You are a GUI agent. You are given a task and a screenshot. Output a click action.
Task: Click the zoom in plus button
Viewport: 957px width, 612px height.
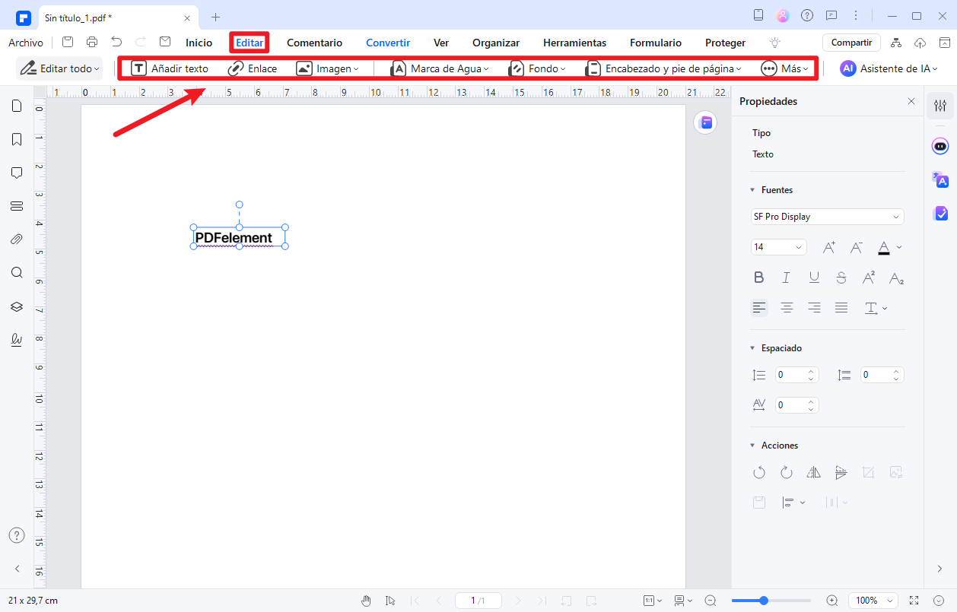(x=831, y=601)
